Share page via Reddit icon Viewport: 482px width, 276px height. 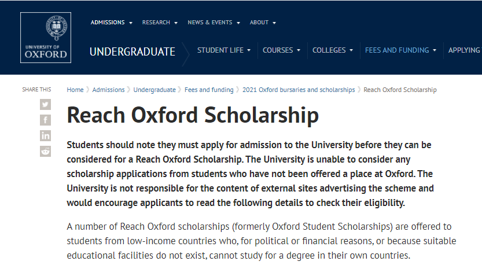click(x=45, y=151)
